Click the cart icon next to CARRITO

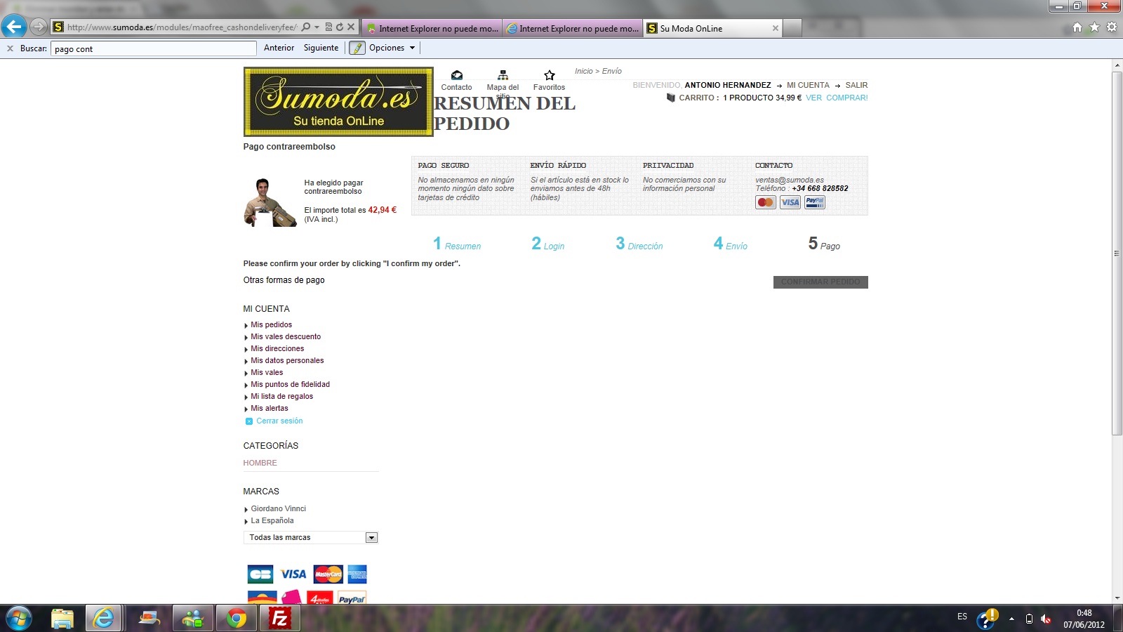pos(670,98)
